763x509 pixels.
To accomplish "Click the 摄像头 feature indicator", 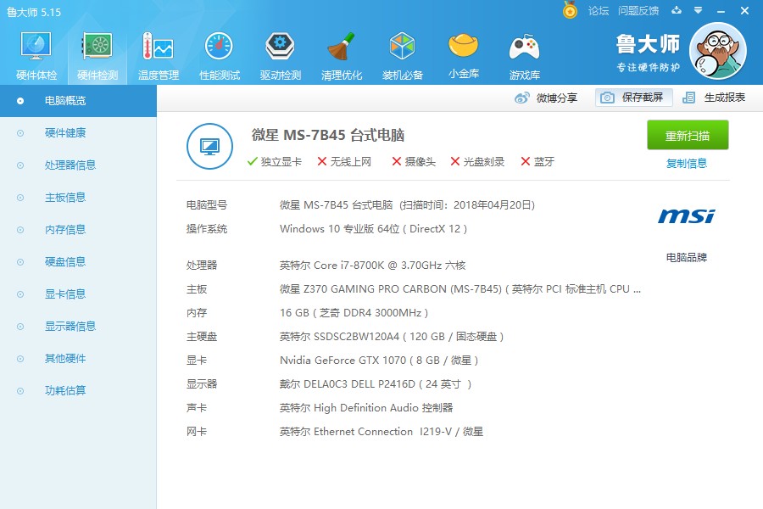I will pyautogui.click(x=414, y=162).
